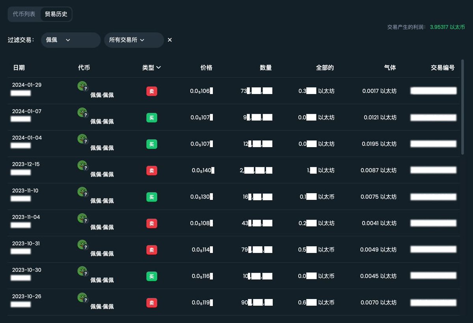473x323 pixels.
Task: Click the 价格 column header
Action: pyautogui.click(x=206, y=68)
